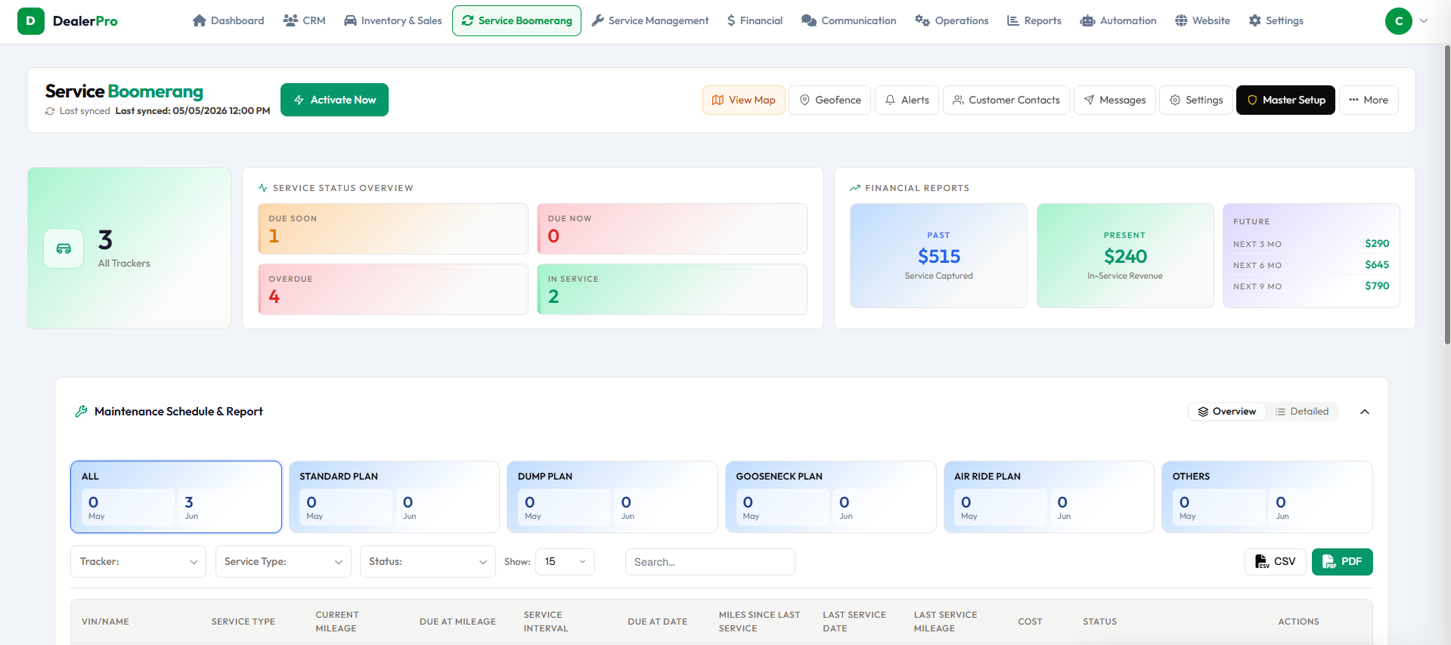Open the CRM menu item
The height and width of the screenshot is (645, 1451).
[304, 21]
